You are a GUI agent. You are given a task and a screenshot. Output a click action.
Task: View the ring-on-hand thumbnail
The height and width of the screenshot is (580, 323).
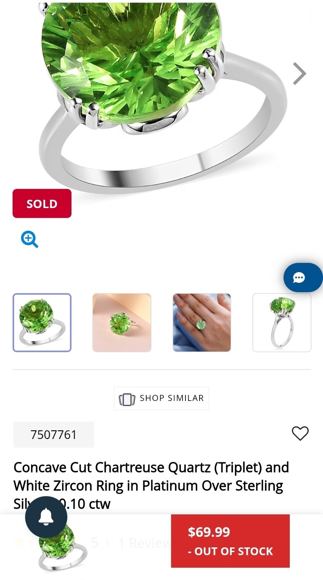coord(202,323)
